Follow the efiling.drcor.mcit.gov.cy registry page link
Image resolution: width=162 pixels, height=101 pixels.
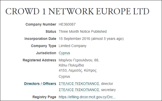87,97
